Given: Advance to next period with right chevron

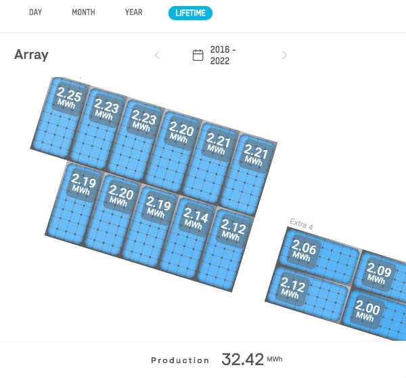Looking at the screenshot, I should pos(284,55).
